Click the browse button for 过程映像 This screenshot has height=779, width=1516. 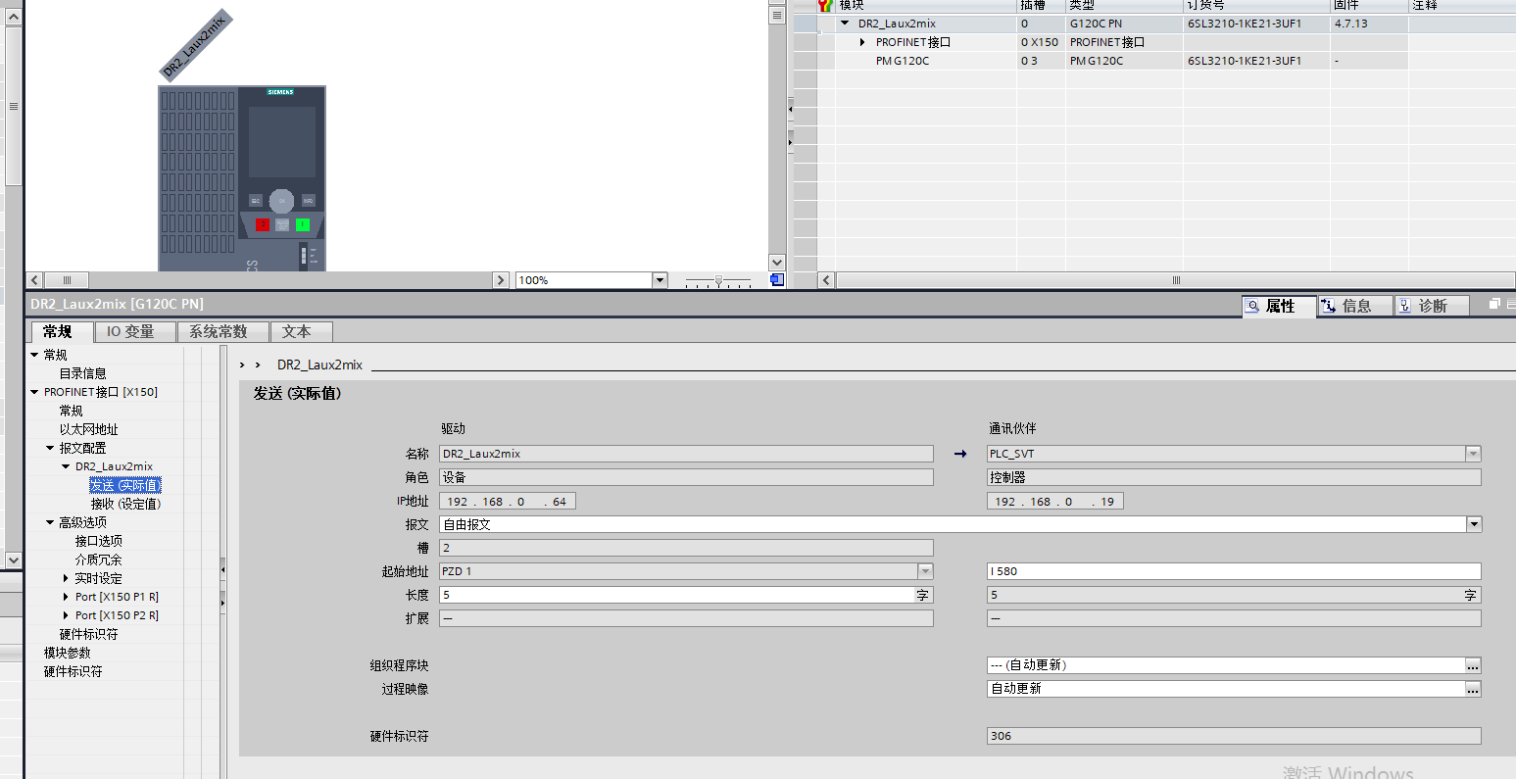(1473, 689)
